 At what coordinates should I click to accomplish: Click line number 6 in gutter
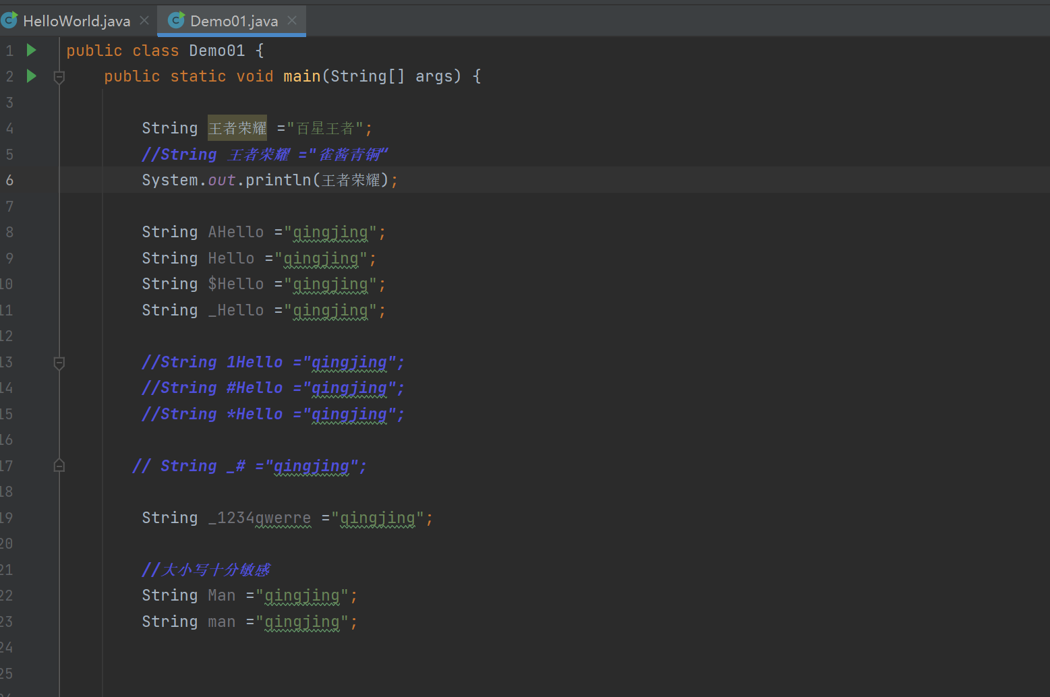click(x=9, y=180)
